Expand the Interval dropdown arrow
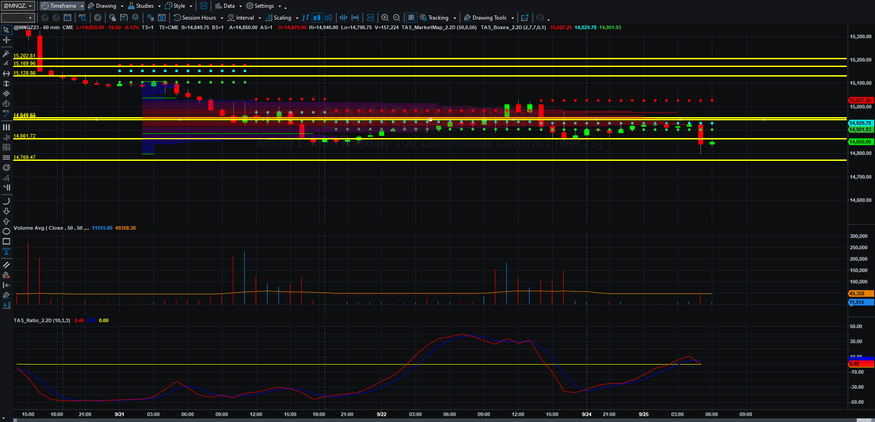The image size is (875, 422). (x=260, y=18)
